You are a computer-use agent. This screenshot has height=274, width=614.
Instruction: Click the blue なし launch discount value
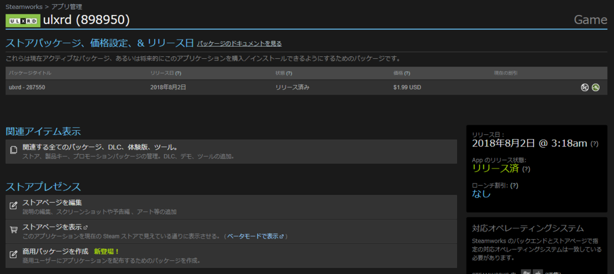point(481,194)
